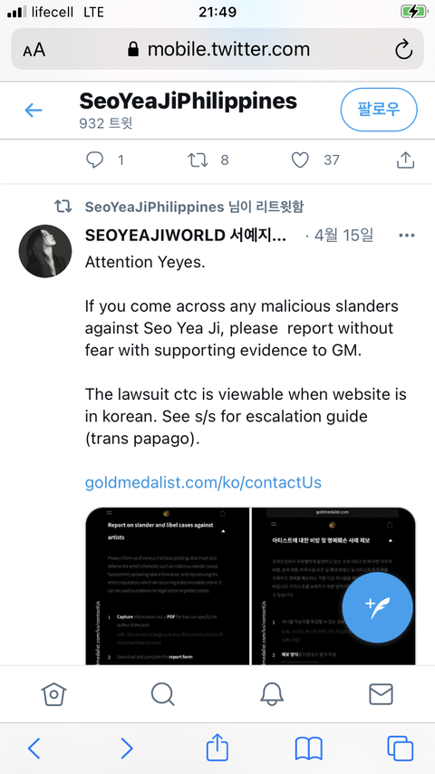Image resolution: width=435 pixels, height=774 pixels.
Task: Like the tweet with 37 hearts
Action: click(x=300, y=160)
